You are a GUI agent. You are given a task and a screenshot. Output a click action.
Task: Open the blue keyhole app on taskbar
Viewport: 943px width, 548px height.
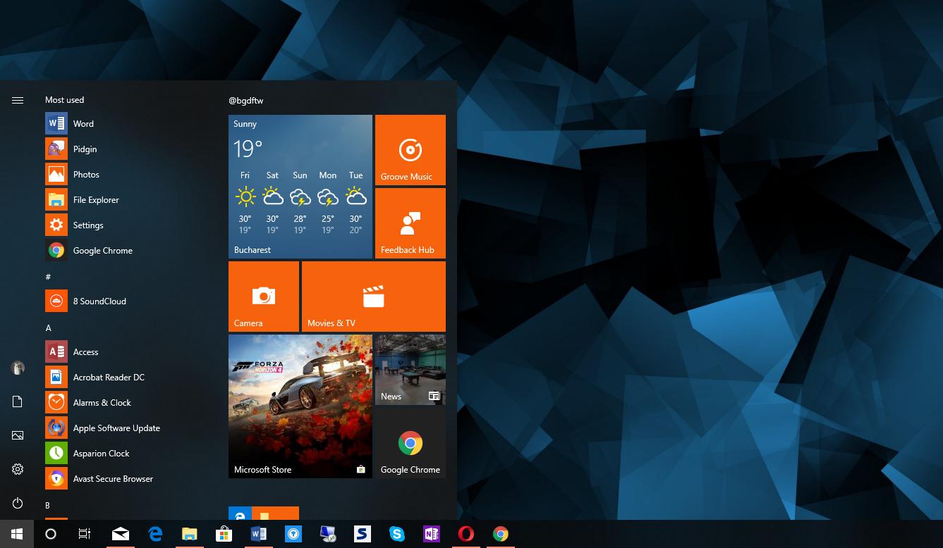click(293, 534)
